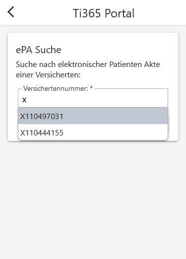Viewport: 186px width, 259px height.
Task: Click the ePA Suche heading
Action: tap(39, 50)
